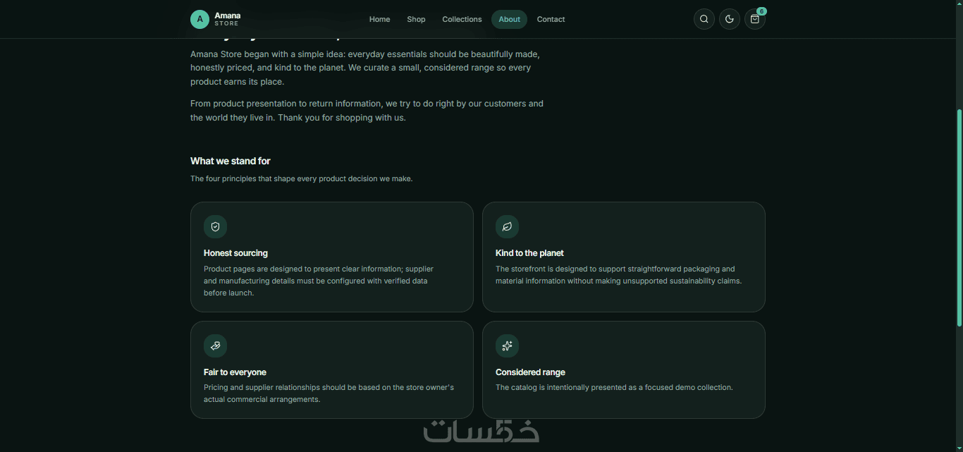Click the Considered range card title
963x452 pixels.
pos(530,372)
